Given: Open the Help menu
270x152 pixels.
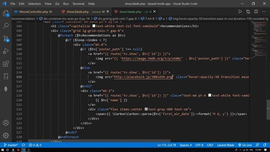Looking at the screenshot, I should point(91,4).
